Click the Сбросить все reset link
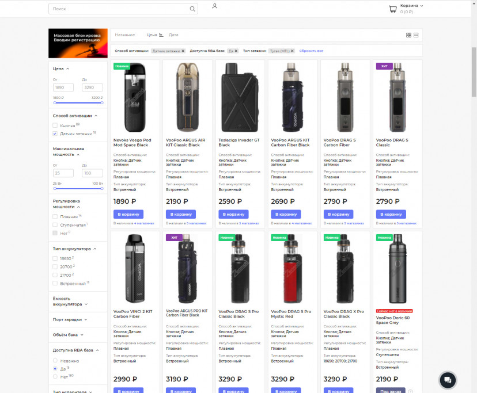This screenshot has width=477, height=393. click(311, 51)
